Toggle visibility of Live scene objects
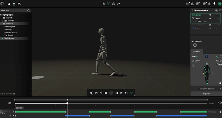 210,25
